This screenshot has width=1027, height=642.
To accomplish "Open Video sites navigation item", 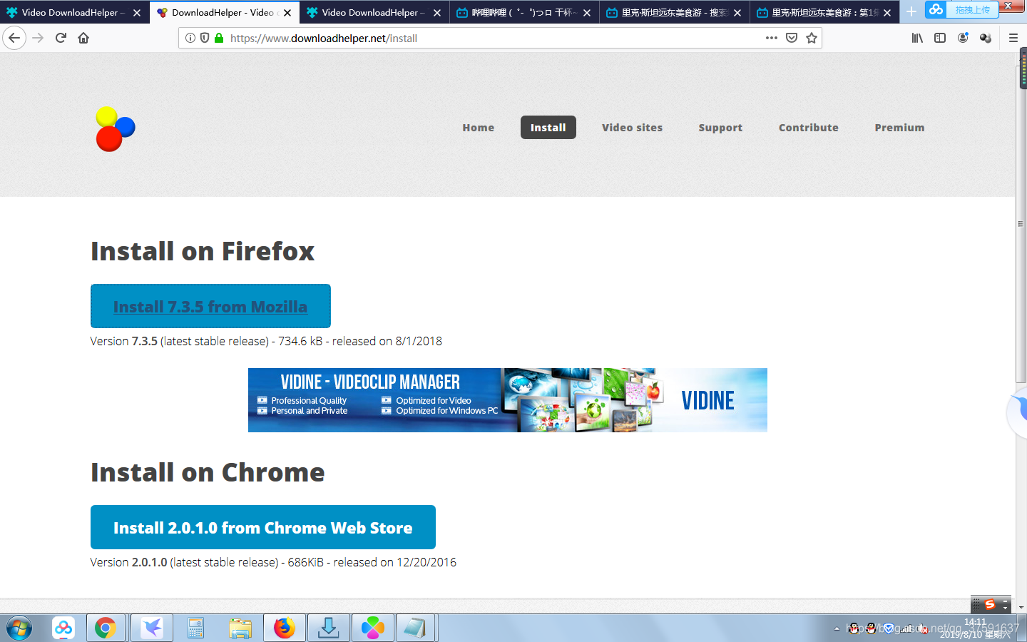I will (632, 128).
